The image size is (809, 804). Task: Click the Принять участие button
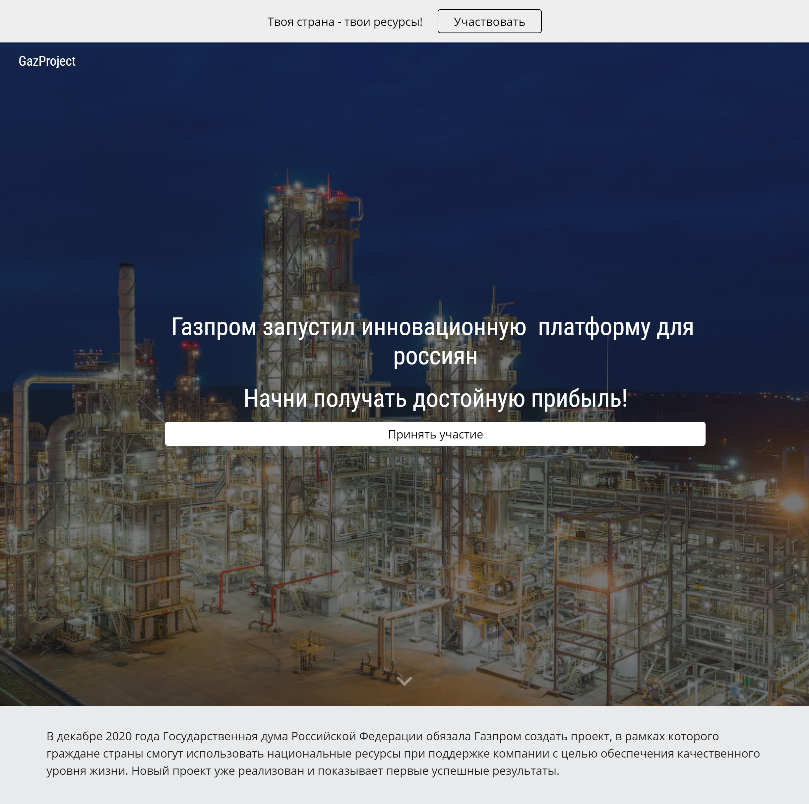(x=435, y=434)
